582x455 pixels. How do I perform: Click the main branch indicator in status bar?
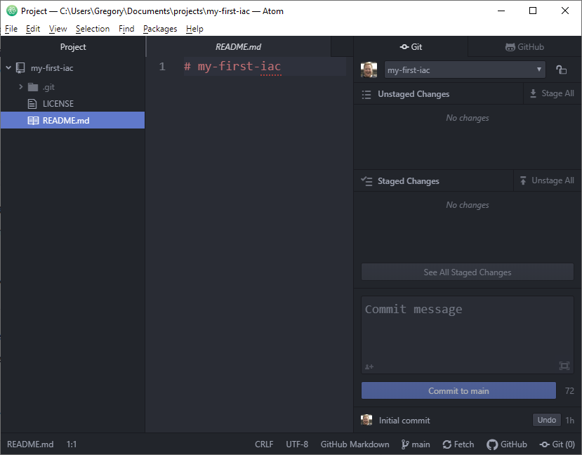pos(416,444)
